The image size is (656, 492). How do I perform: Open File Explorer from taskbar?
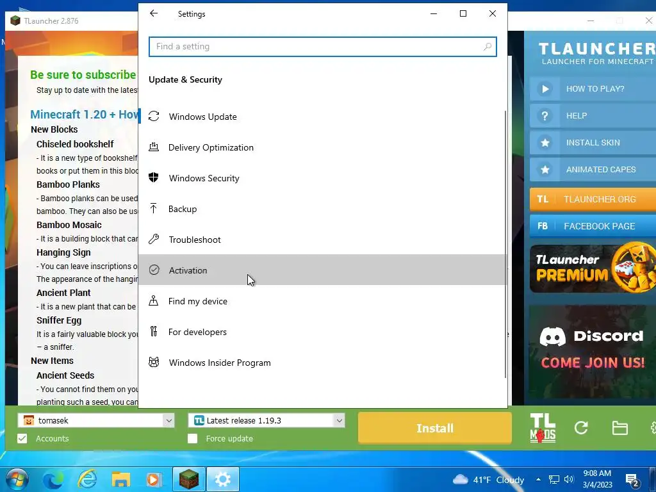(x=121, y=479)
